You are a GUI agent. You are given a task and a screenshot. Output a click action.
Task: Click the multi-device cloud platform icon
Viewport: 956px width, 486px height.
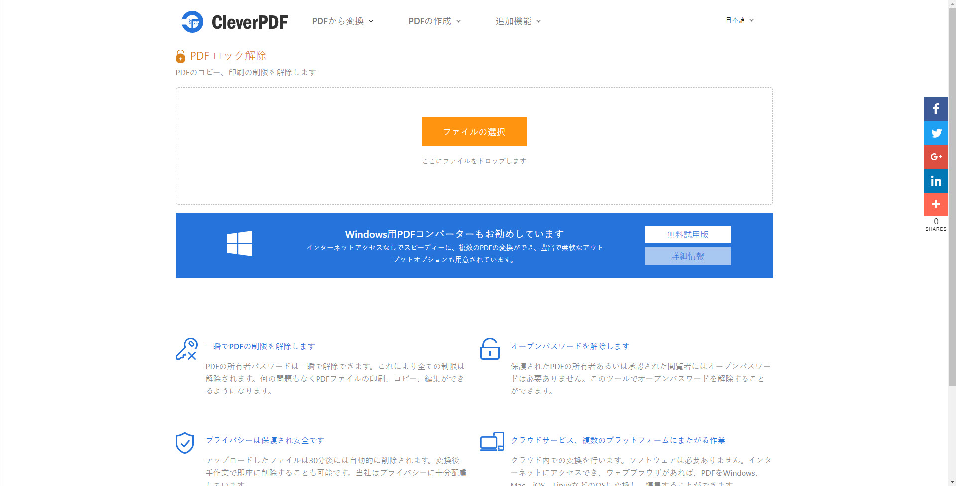coord(492,441)
